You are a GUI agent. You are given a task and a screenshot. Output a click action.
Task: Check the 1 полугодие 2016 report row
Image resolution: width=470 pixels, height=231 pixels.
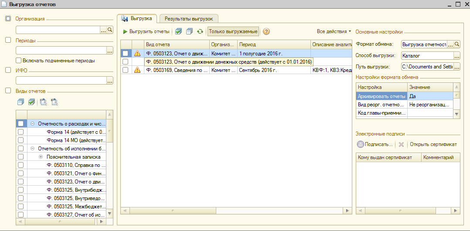(x=126, y=53)
